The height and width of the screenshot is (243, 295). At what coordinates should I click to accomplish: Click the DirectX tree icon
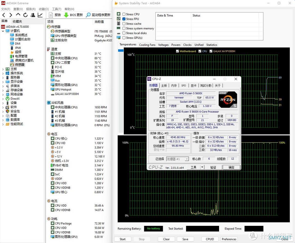pos(8,99)
